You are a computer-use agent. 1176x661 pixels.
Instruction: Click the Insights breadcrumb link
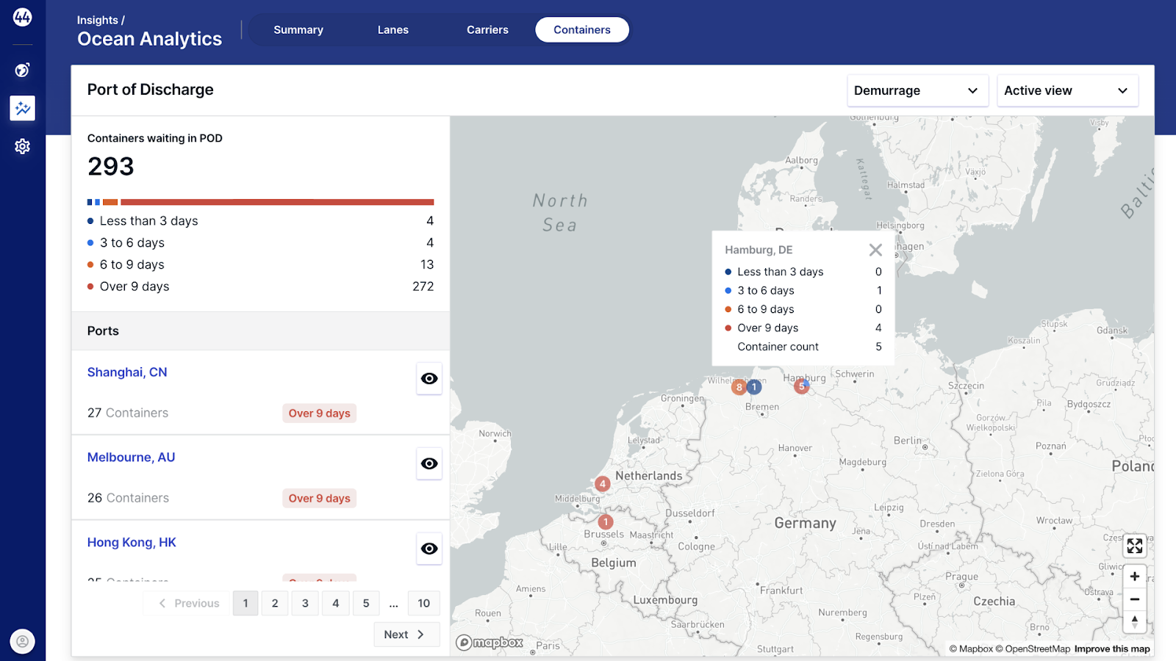click(98, 21)
